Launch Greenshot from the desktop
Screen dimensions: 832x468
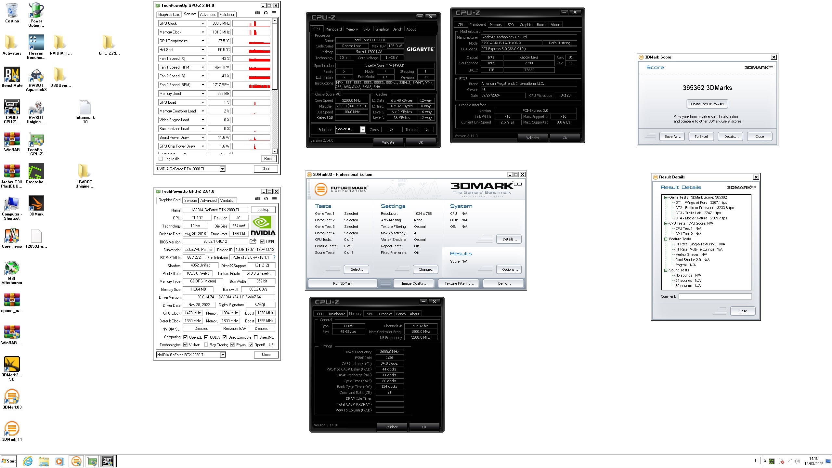pos(36,174)
